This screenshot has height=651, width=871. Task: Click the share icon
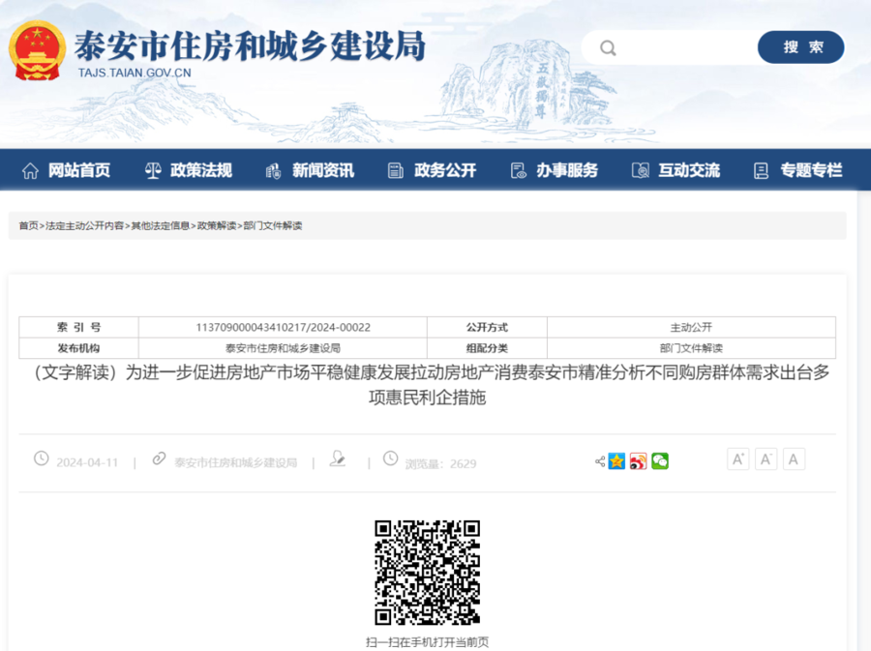pos(600,461)
